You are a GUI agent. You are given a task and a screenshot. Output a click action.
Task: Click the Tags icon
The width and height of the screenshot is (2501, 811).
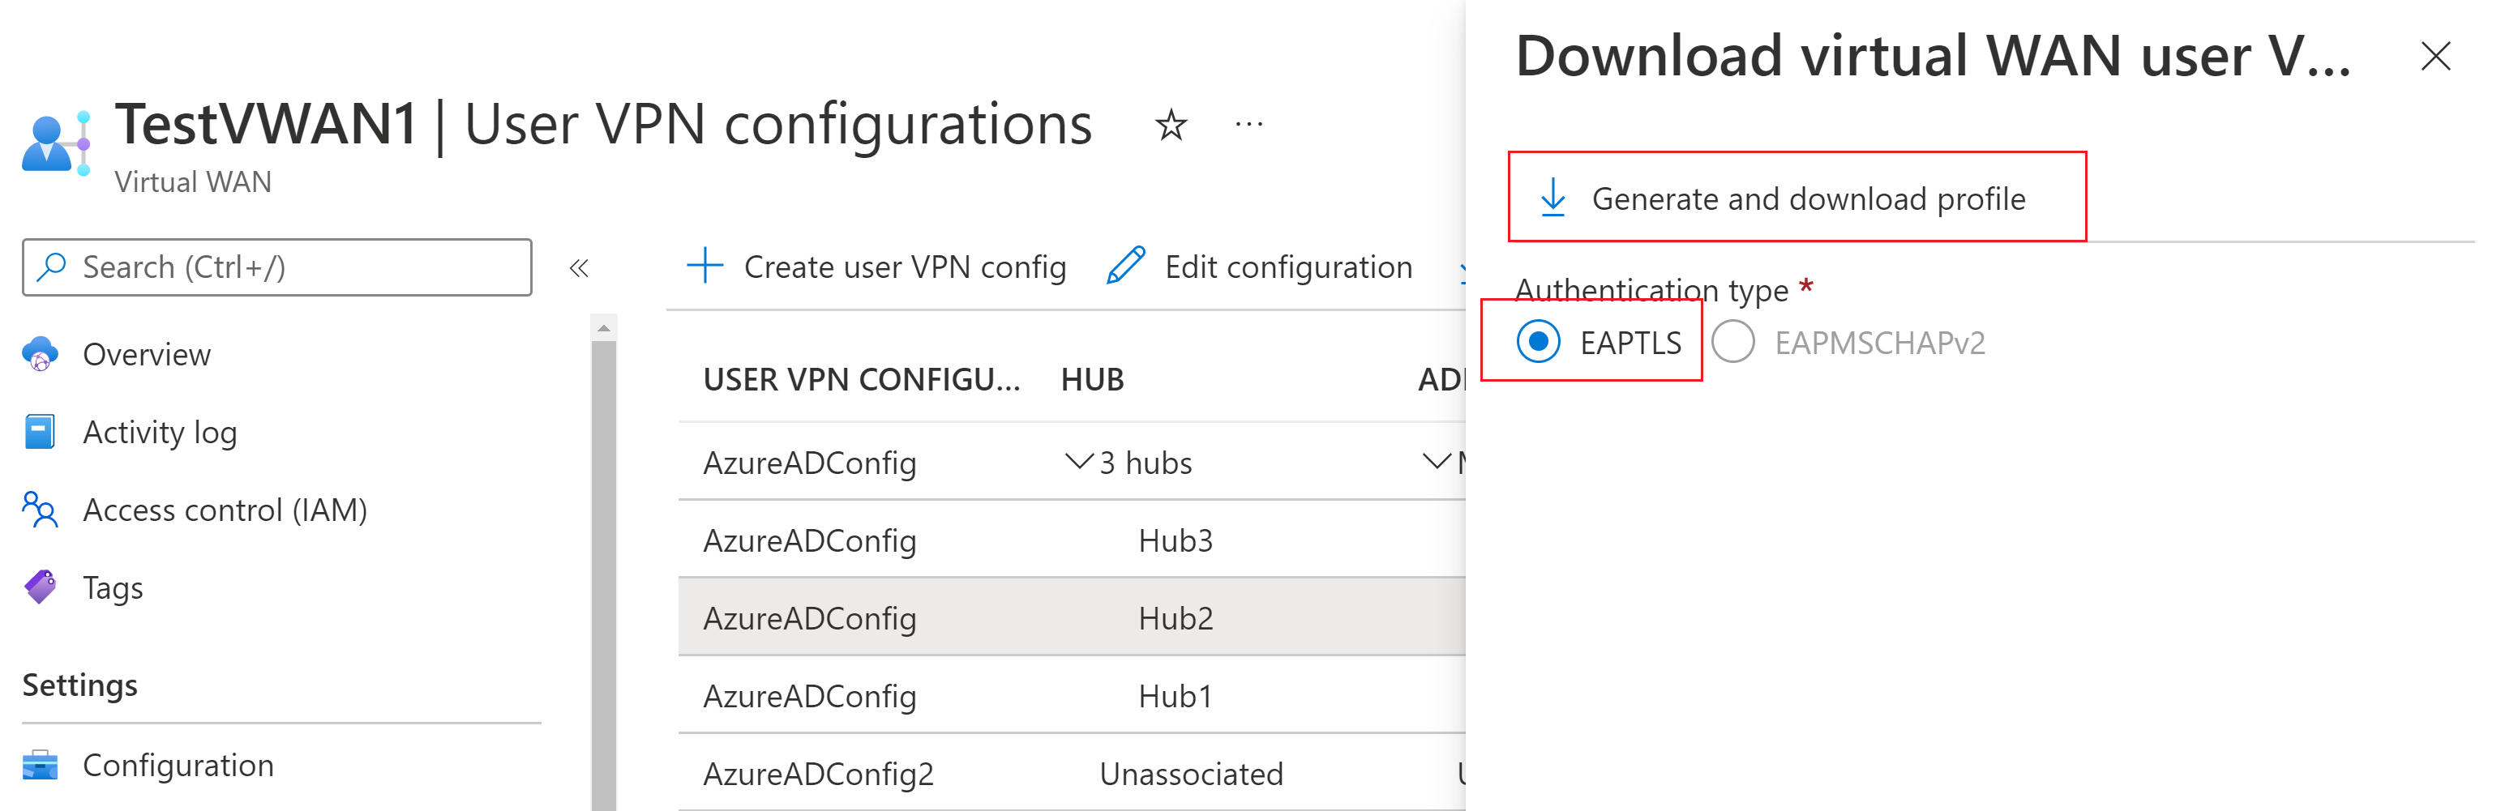(x=40, y=588)
